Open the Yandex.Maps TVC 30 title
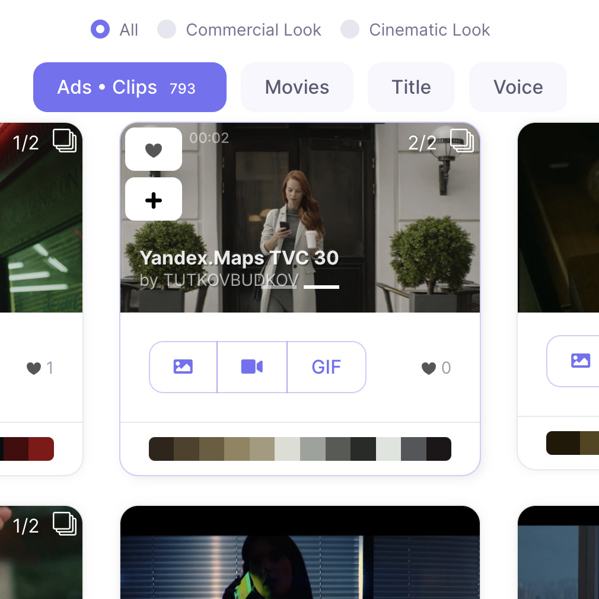Screen dimensions: 599x599 pos(239,258)
